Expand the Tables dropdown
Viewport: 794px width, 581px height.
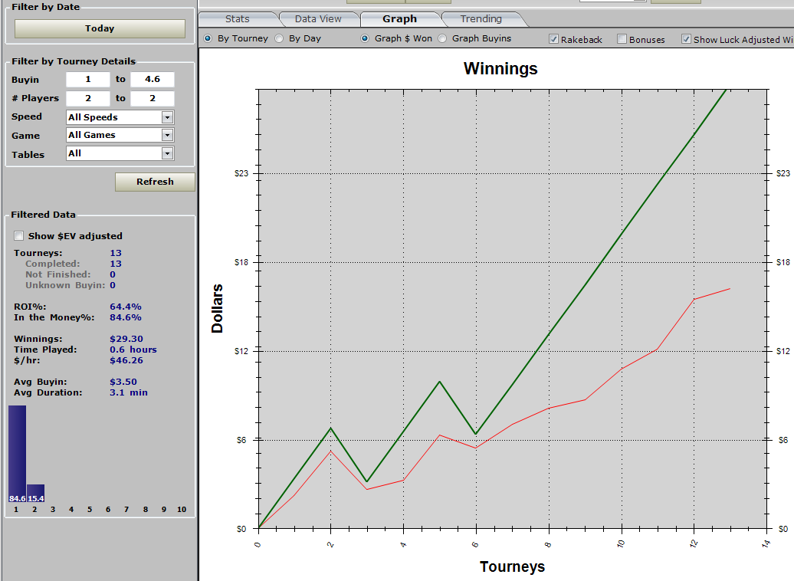[x=167, y=153]
